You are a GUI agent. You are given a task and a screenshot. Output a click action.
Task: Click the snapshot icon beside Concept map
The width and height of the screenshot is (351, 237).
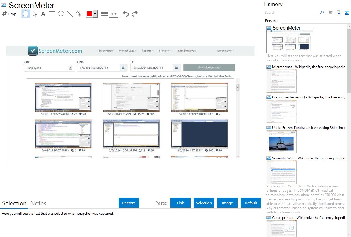[269, 218]
